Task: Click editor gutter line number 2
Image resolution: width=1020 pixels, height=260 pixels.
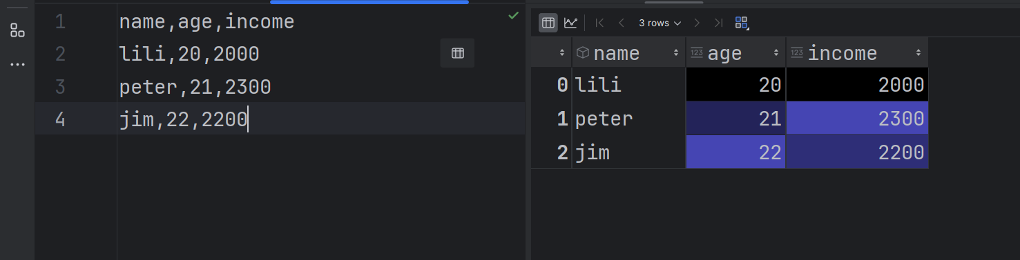Action: [x=60, y=54]
